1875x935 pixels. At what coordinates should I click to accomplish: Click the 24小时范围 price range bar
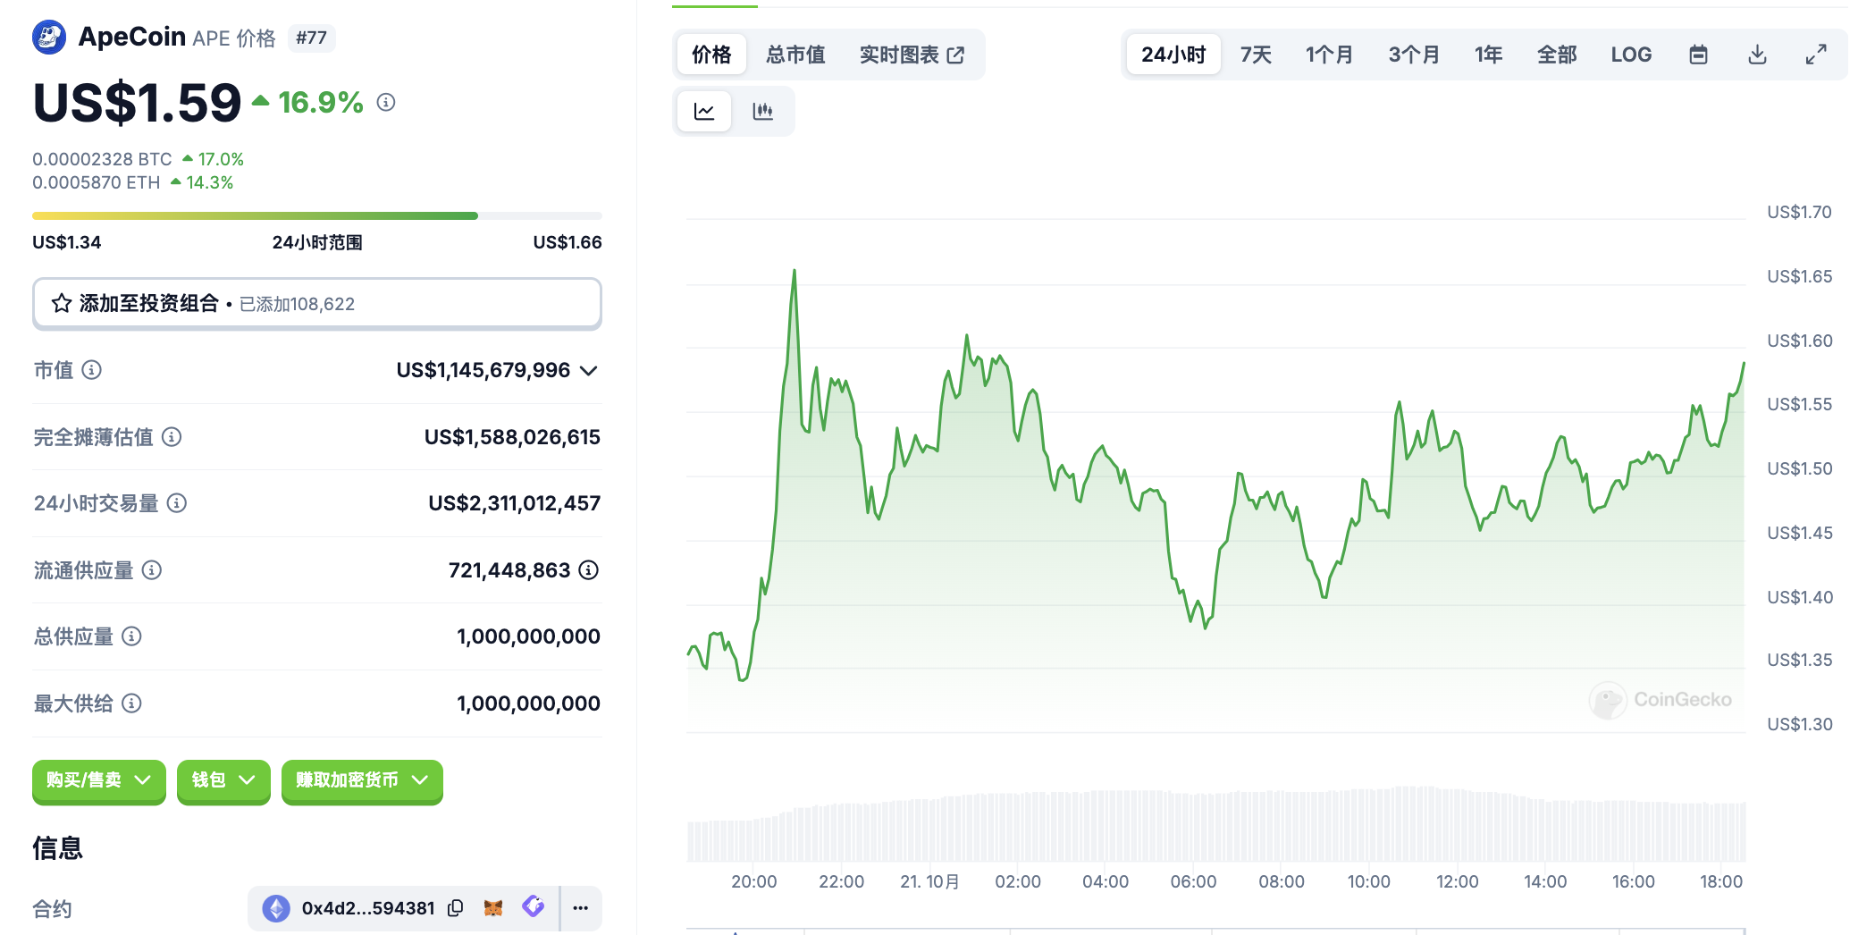click(316, 215)
